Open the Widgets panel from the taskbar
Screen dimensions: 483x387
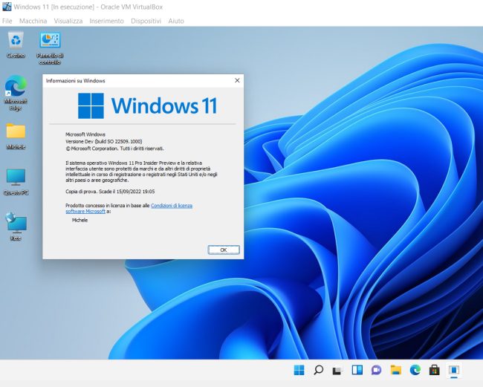(357, 370)
